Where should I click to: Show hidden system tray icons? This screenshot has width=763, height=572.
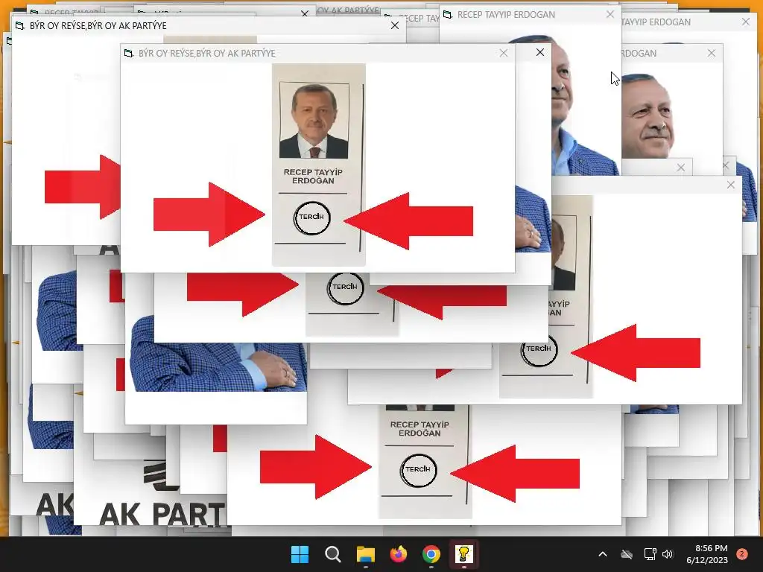click(602, 554)
